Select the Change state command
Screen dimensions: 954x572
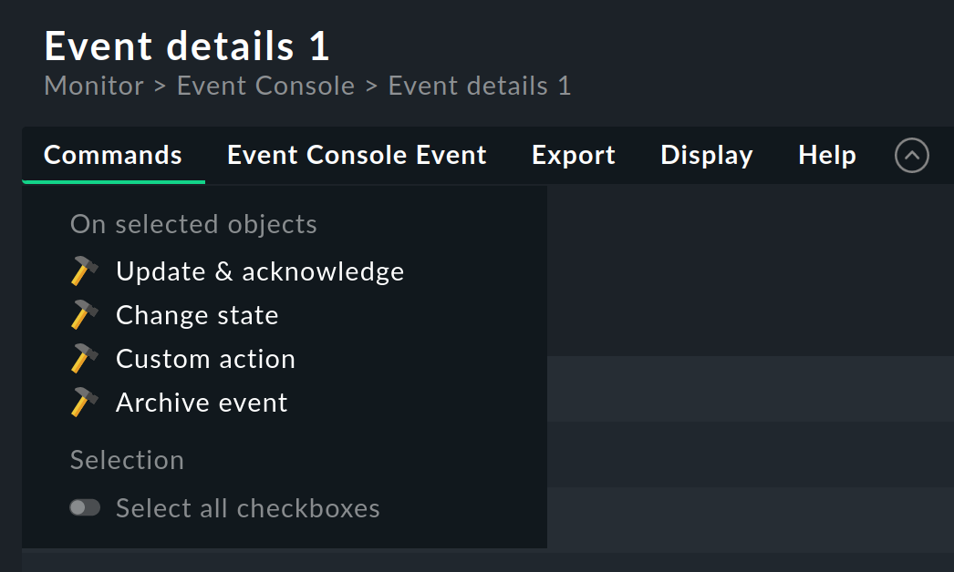197,315
